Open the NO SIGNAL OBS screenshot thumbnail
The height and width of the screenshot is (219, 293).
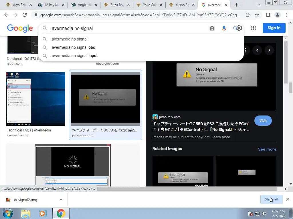(73, 165)
